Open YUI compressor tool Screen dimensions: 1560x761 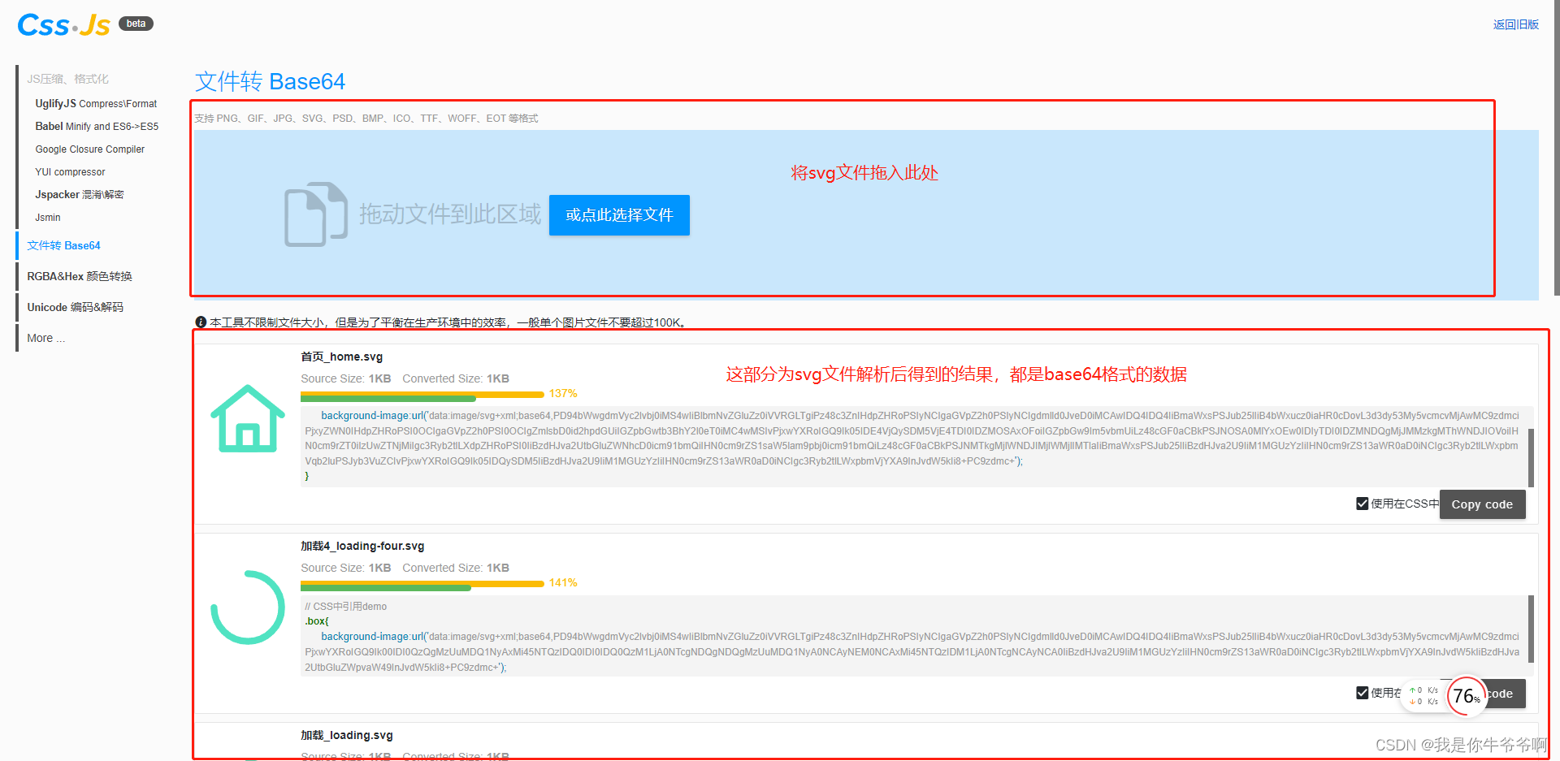(x=70, y=172)
